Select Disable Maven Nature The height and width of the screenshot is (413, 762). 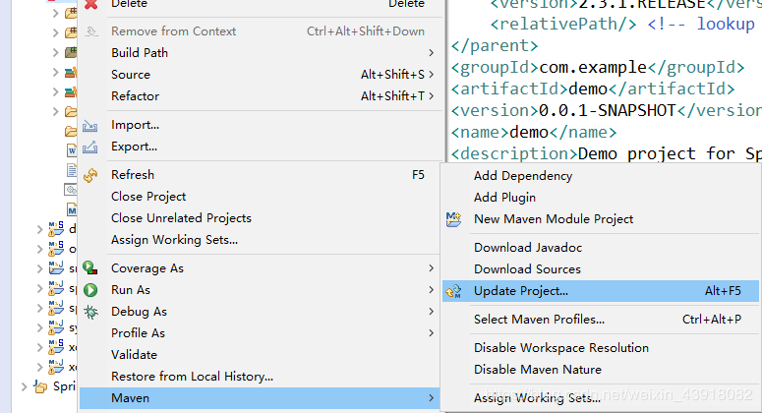click(537, 370)
